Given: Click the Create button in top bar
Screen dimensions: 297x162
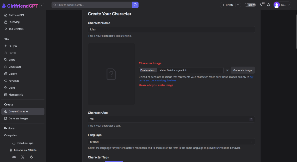Looking at the screenshot, I should tap(228, 5).
